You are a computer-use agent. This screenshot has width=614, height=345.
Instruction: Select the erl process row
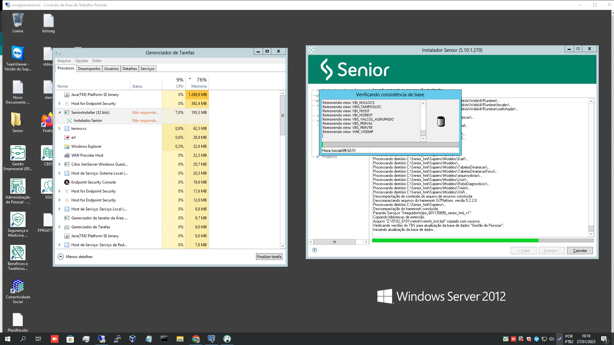point(132,137)
